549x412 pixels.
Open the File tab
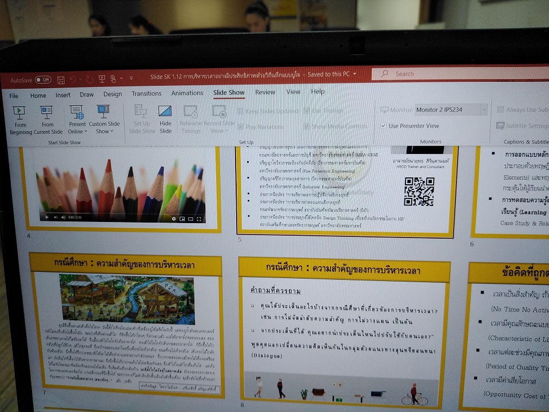pyautogui.click(x=14, y=96)
